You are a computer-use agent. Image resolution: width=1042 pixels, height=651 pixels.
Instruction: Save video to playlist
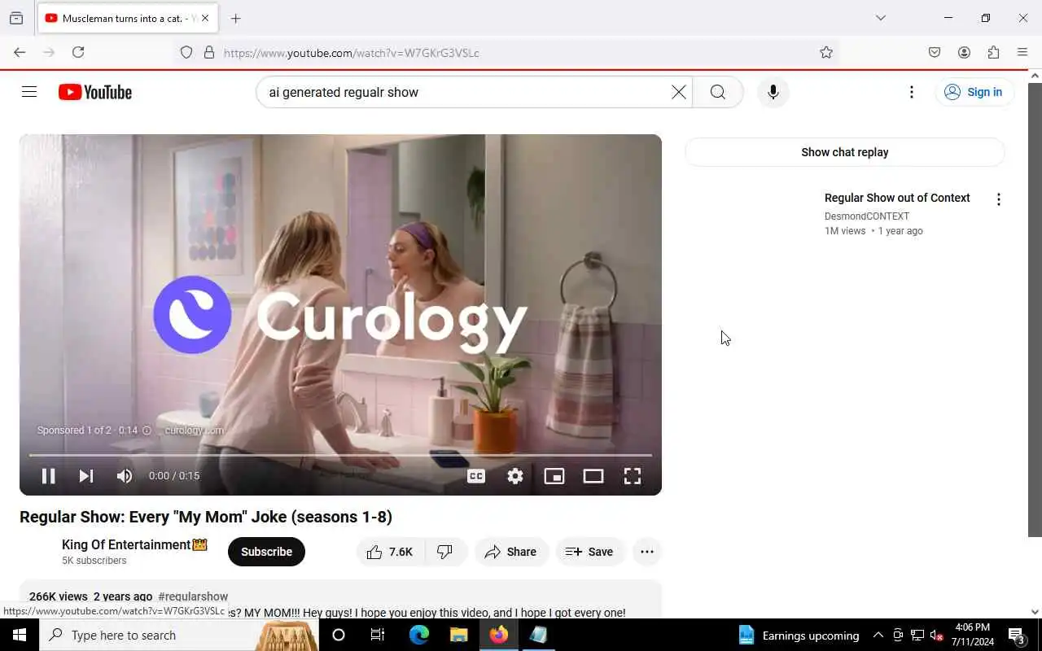pyautogui.click(x=590, y=552)
